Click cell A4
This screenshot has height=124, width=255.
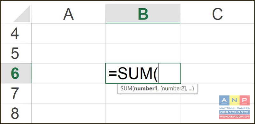coord(69,33)
